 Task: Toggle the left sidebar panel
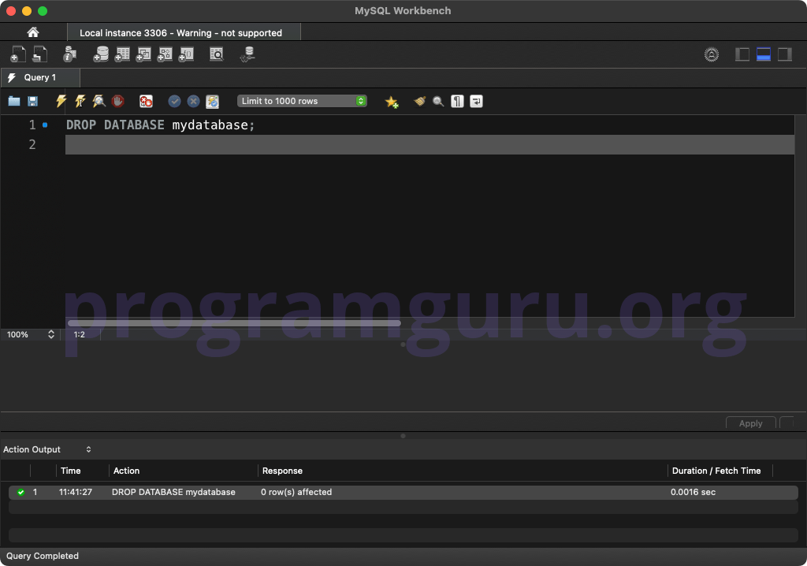point(742,54)
